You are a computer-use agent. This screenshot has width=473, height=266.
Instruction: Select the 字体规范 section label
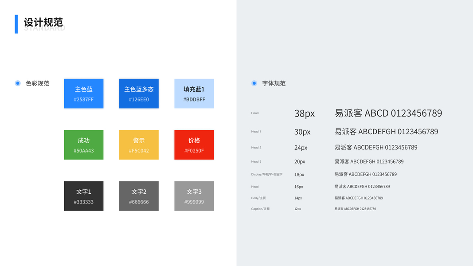[x=274, y=83]
